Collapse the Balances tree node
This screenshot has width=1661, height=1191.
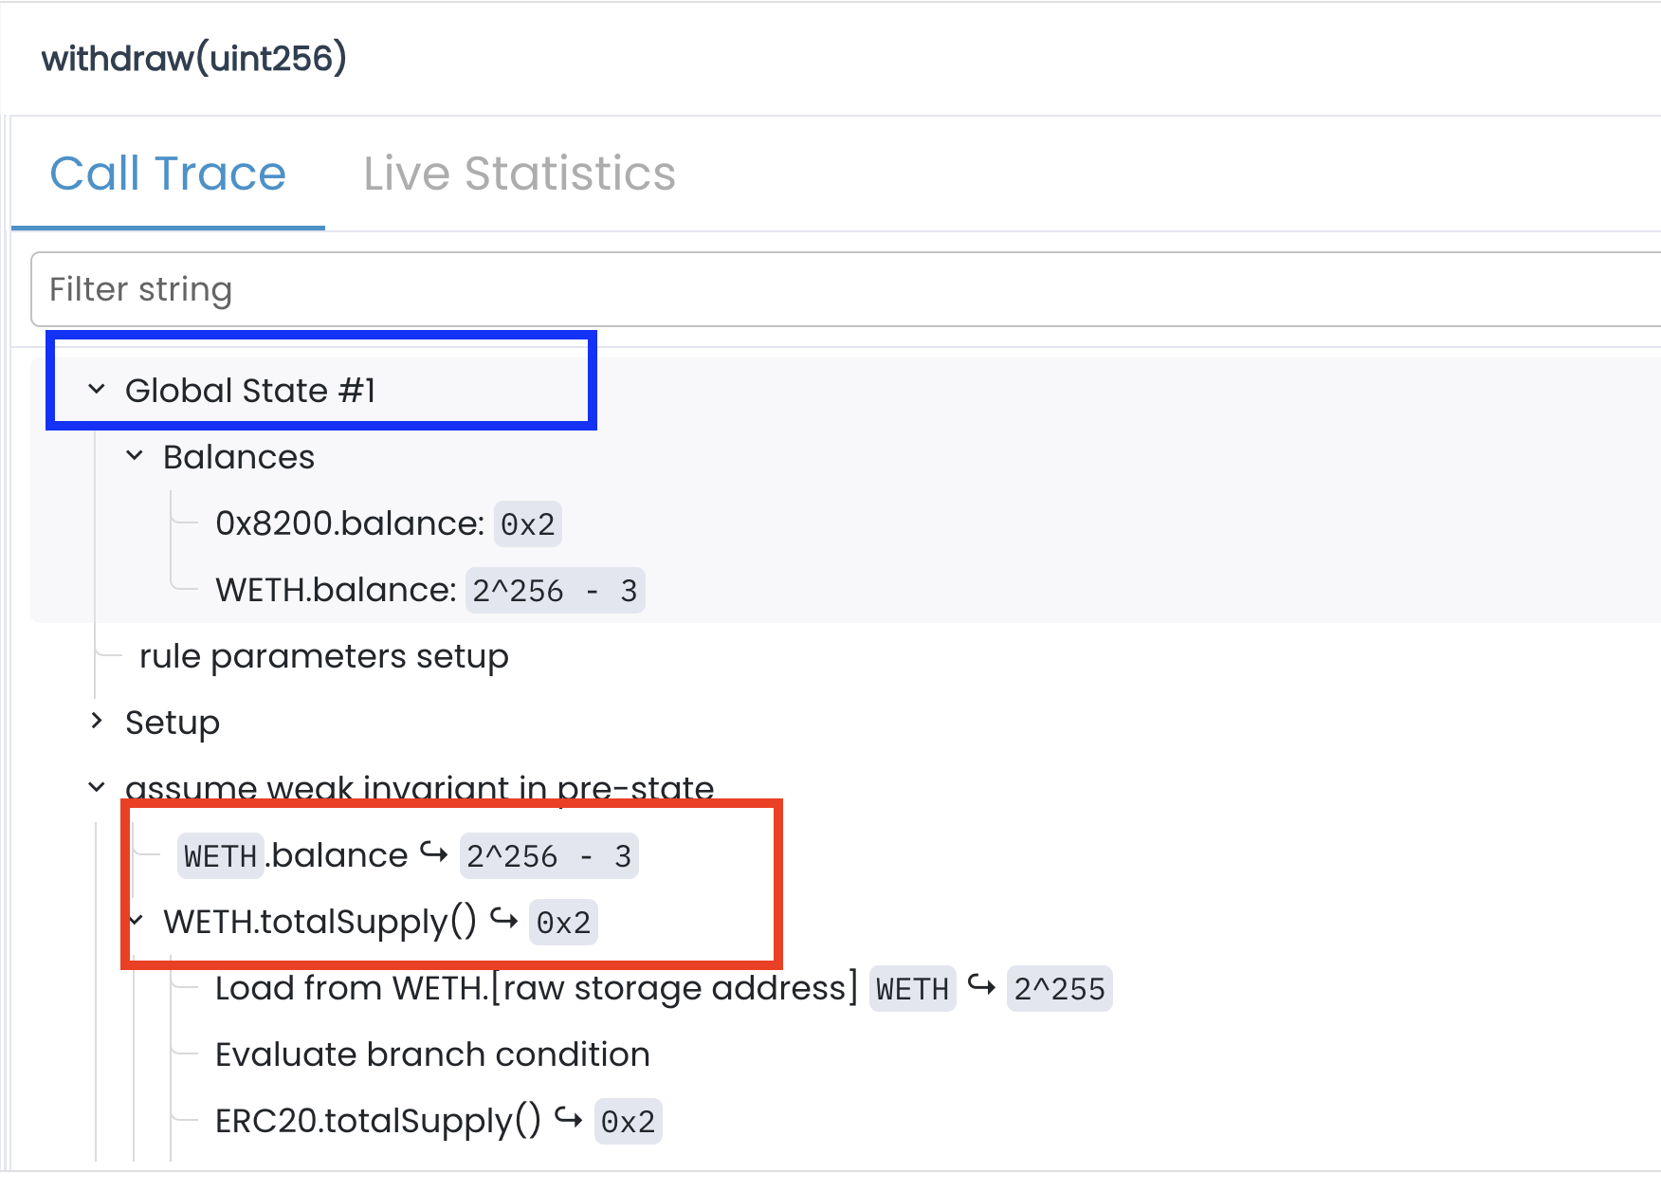click(x=135, y=456)
